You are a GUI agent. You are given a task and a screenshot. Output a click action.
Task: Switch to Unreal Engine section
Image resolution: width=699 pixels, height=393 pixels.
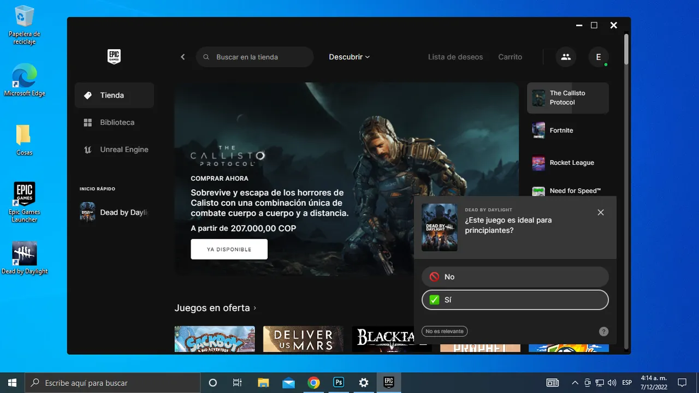(114, 150)
